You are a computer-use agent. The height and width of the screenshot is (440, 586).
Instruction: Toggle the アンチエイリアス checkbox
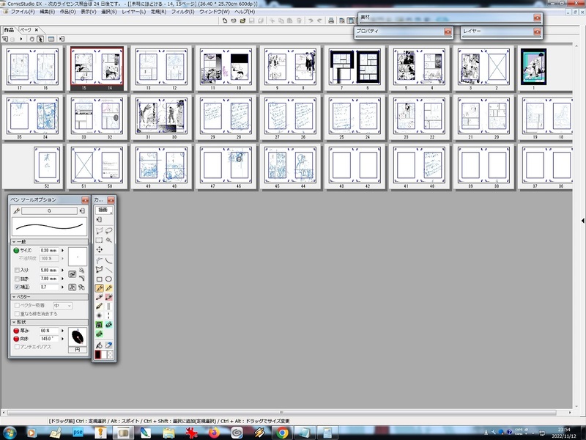pyautogui.click(x=17, y=347)
